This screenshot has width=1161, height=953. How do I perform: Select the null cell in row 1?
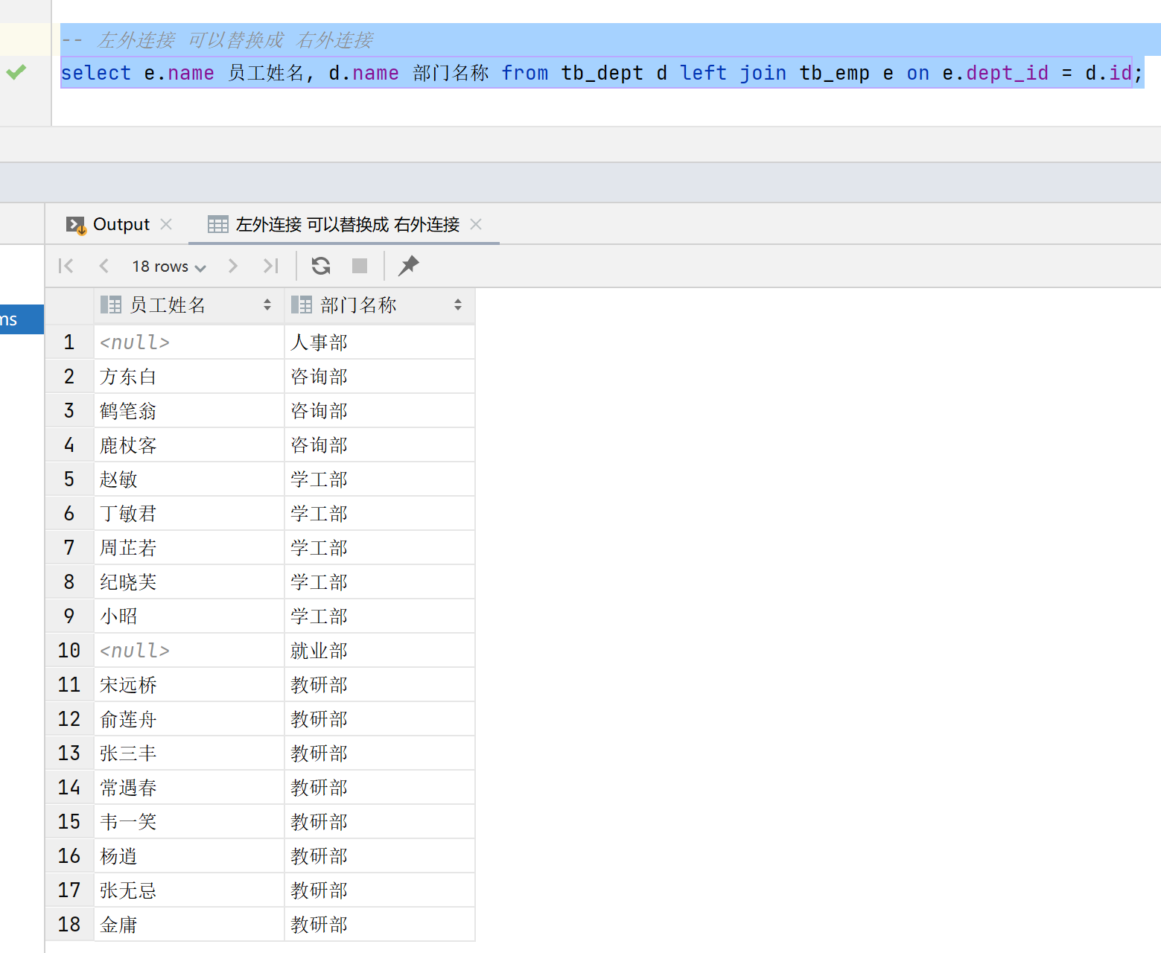coord(189,342)
